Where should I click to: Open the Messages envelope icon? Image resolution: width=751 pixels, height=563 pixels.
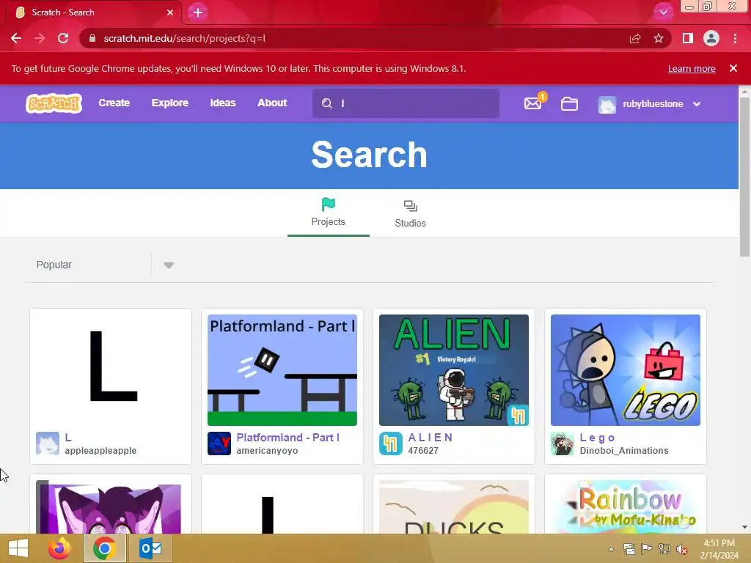coord(532,103)
